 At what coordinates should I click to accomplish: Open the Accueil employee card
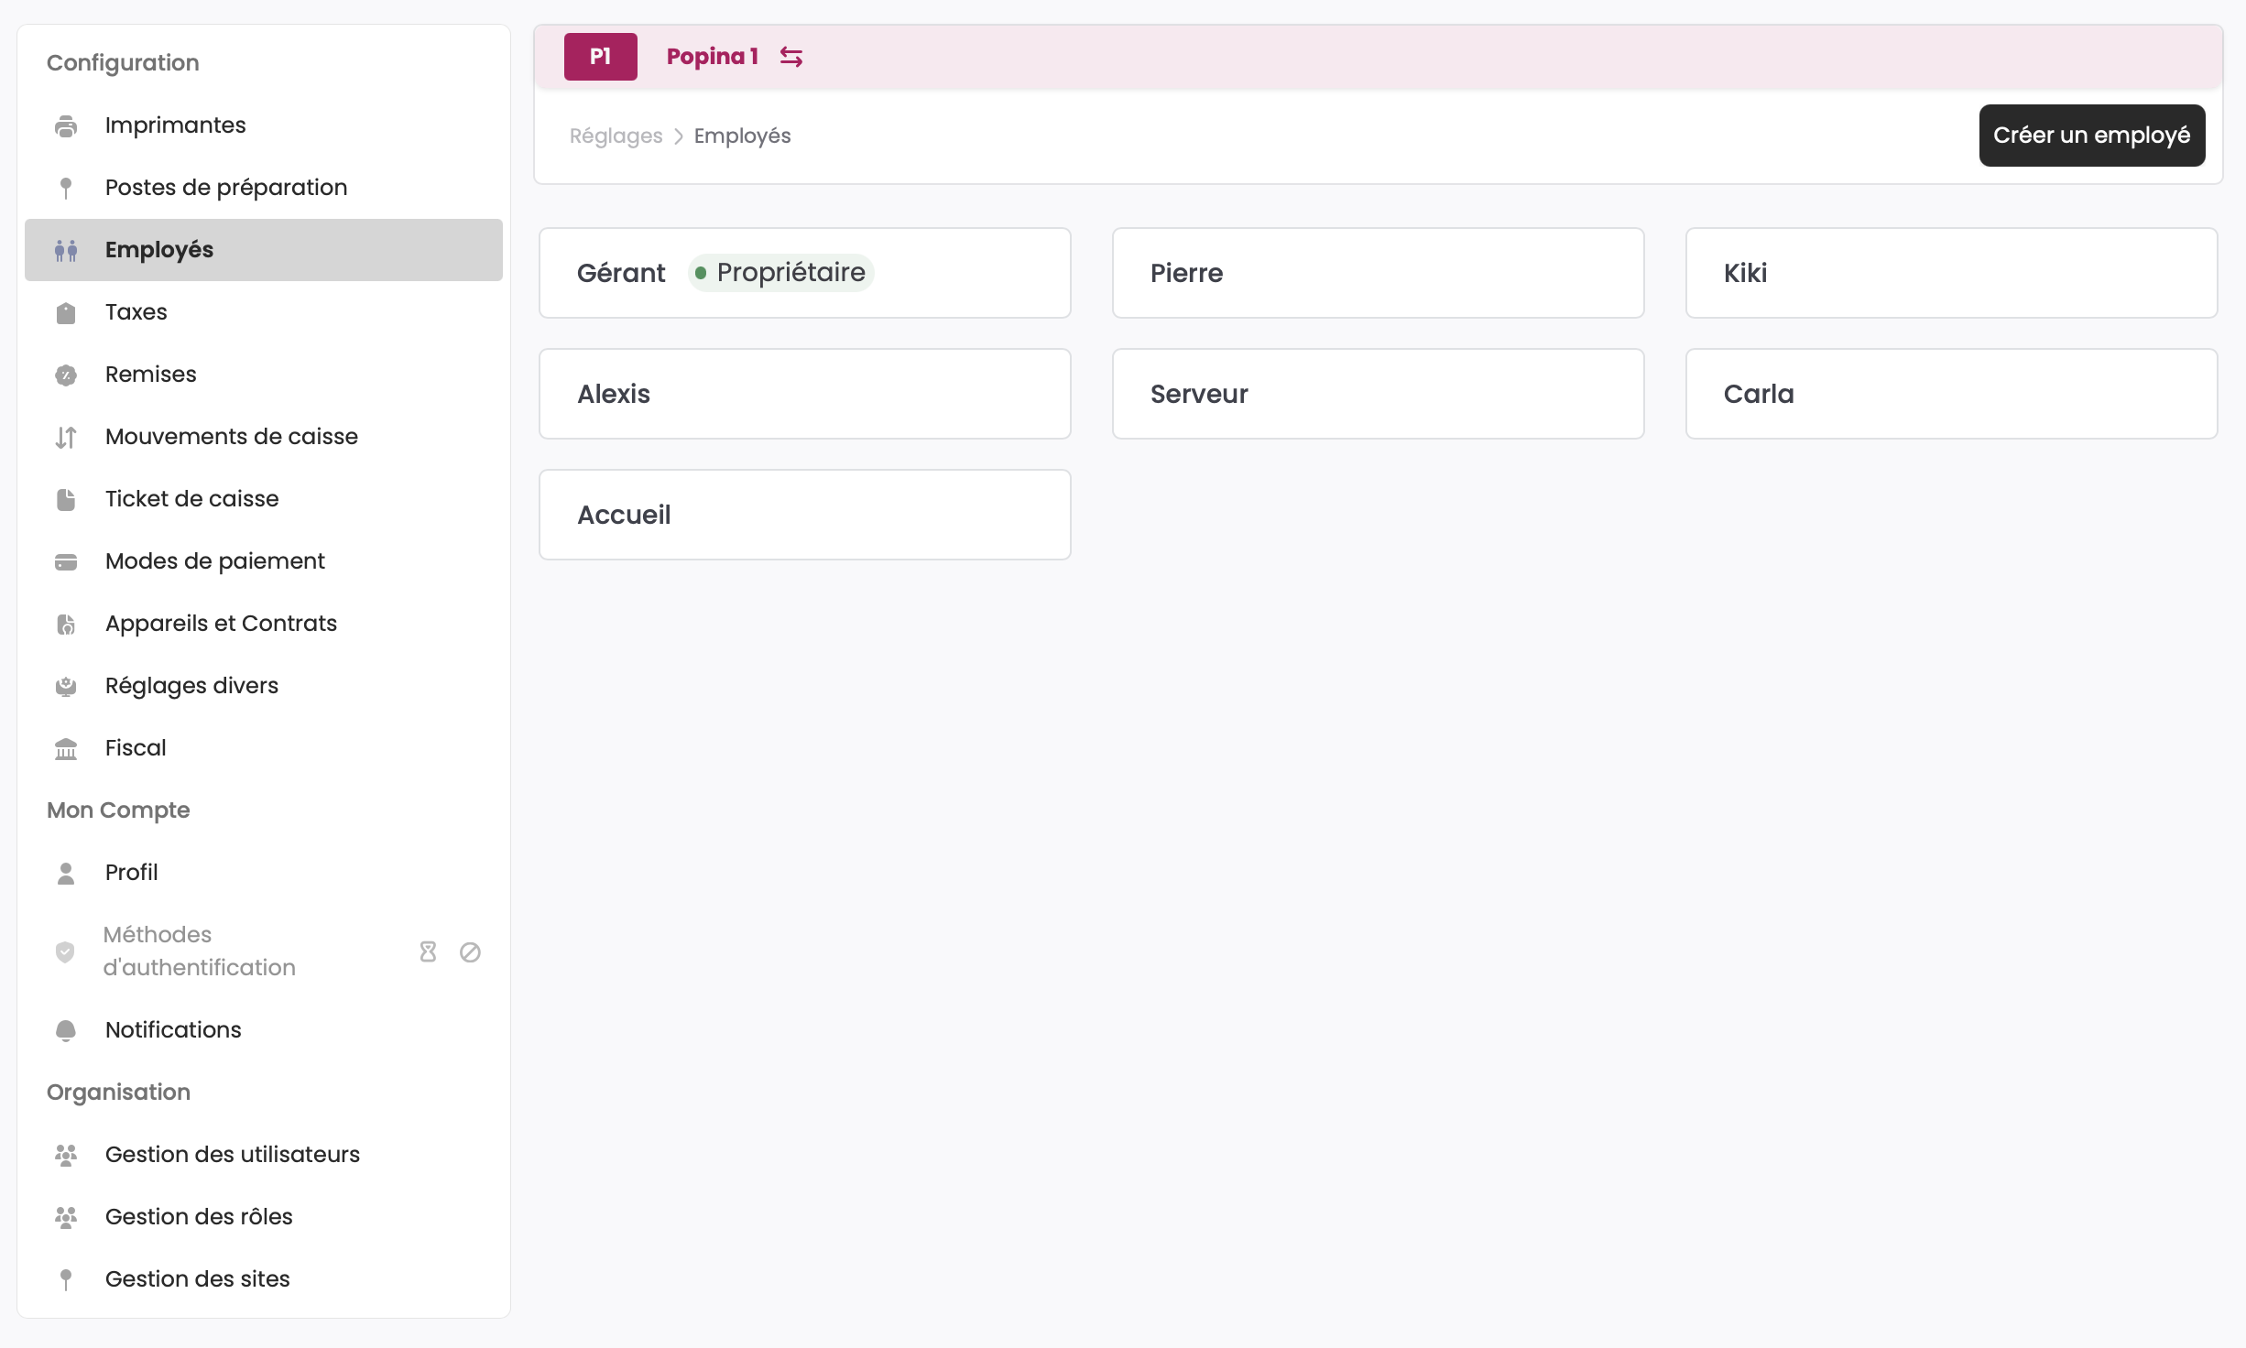tap(804, 515)
